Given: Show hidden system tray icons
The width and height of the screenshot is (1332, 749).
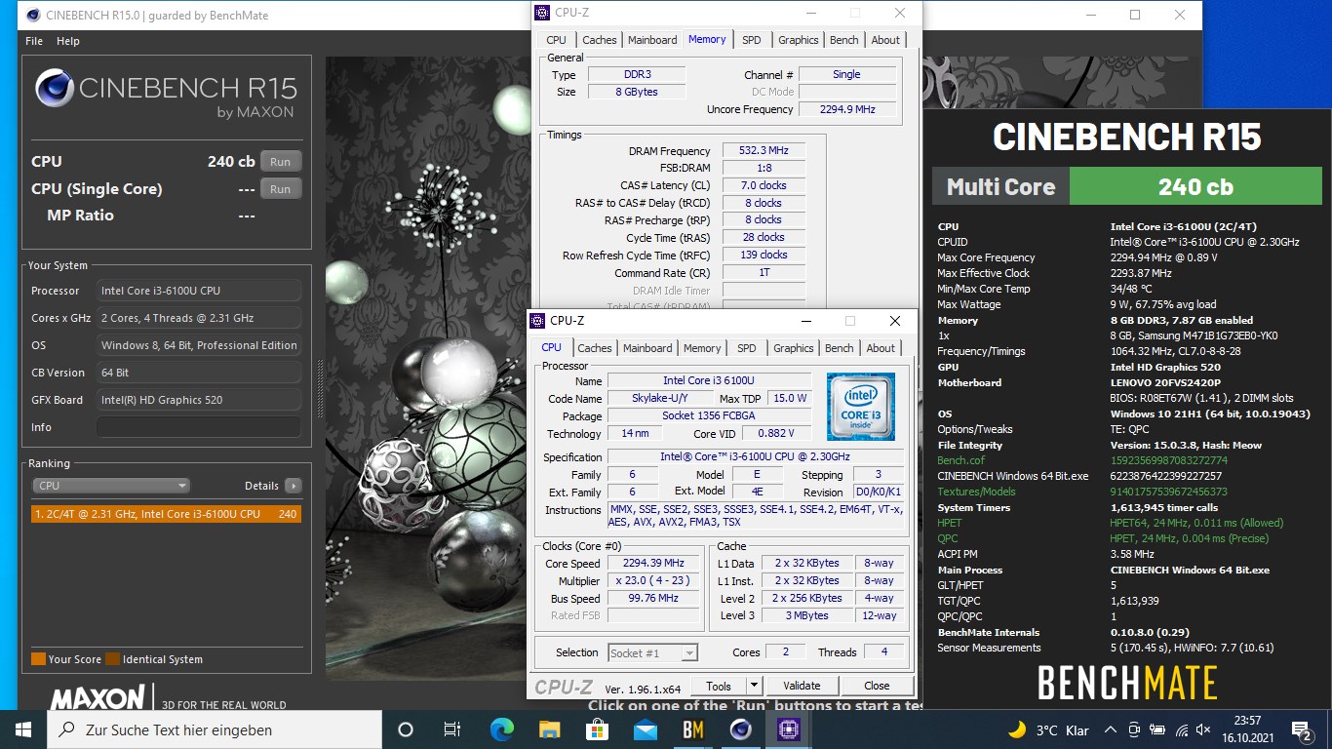Looking at the screenshot, I should click(1111, 729).
